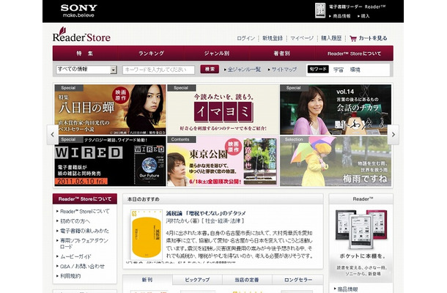Show previous banner slide with left arrow
447x293 pixels.
pos(53,135)
